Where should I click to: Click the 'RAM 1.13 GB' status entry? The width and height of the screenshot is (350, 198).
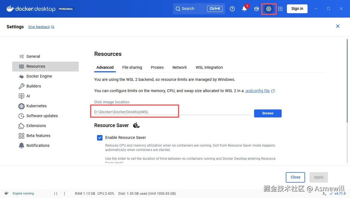coord(85,194)
